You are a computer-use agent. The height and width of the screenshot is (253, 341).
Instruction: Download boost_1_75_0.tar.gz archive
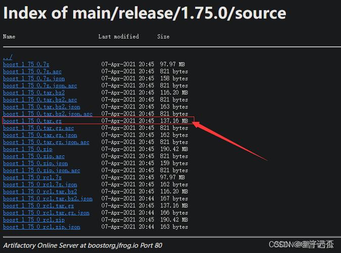(x=32, y=121)
